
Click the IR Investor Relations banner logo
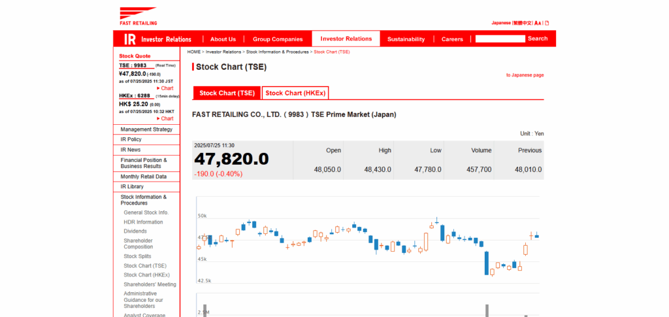[157, 39]
